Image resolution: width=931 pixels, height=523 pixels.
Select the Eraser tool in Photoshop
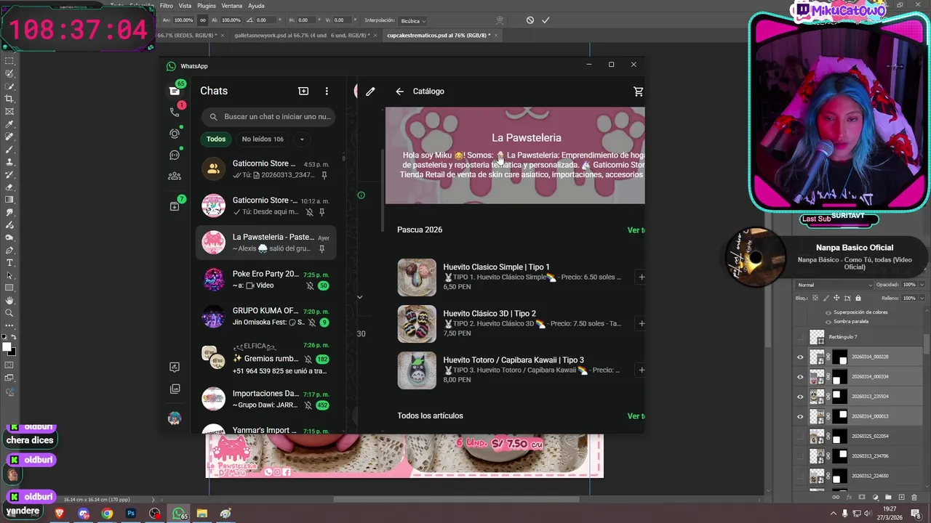pyautogui.click(x=9, y=187)
